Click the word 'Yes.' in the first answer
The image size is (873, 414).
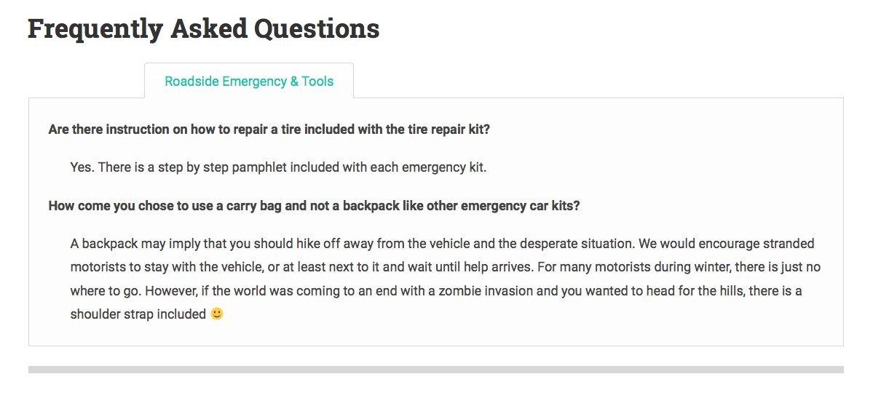point(82,167)
